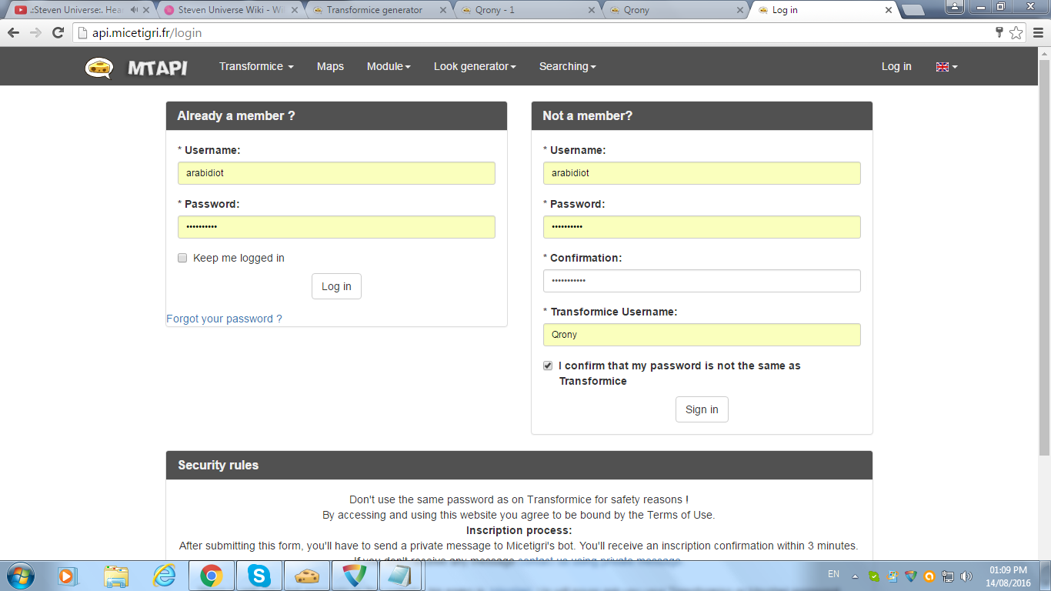This screenshot has height=591, width=1051.
Task: Click Log in in the navigation bar
Action: 896,67
